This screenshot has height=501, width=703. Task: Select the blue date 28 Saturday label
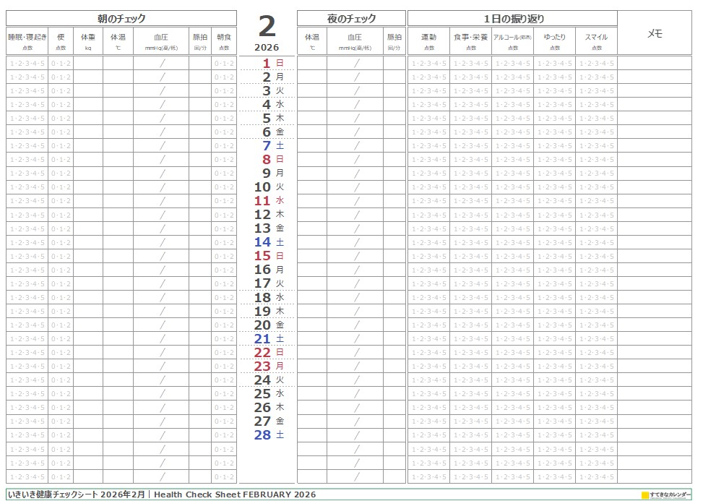[267, 434]
